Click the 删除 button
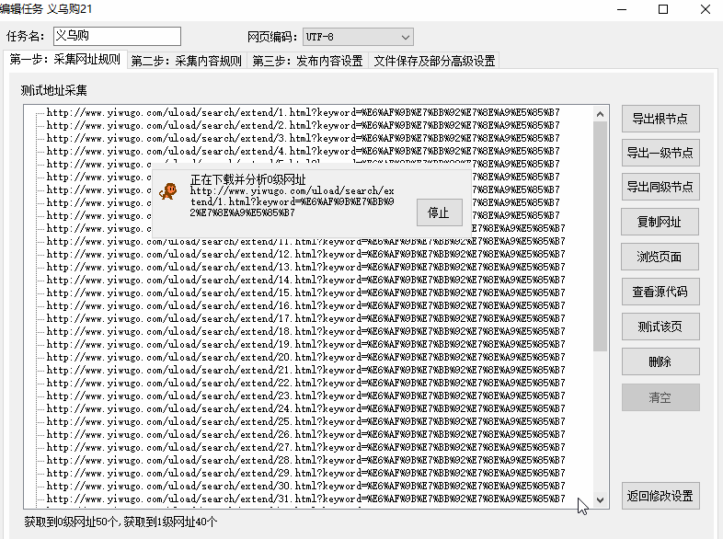The width and height of the screenshot is (723, 539). 660,361
